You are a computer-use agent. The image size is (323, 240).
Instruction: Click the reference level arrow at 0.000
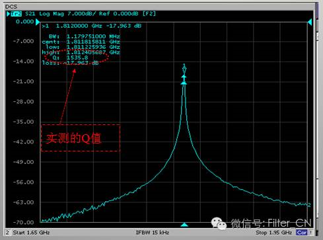tap(38, 22)
